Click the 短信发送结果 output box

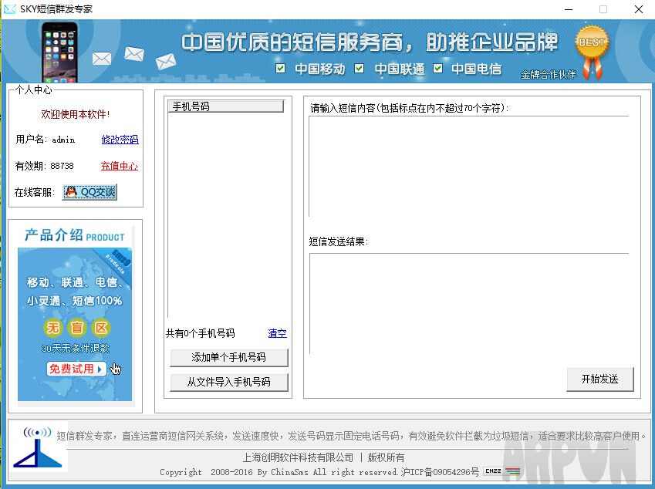point(469,304)
